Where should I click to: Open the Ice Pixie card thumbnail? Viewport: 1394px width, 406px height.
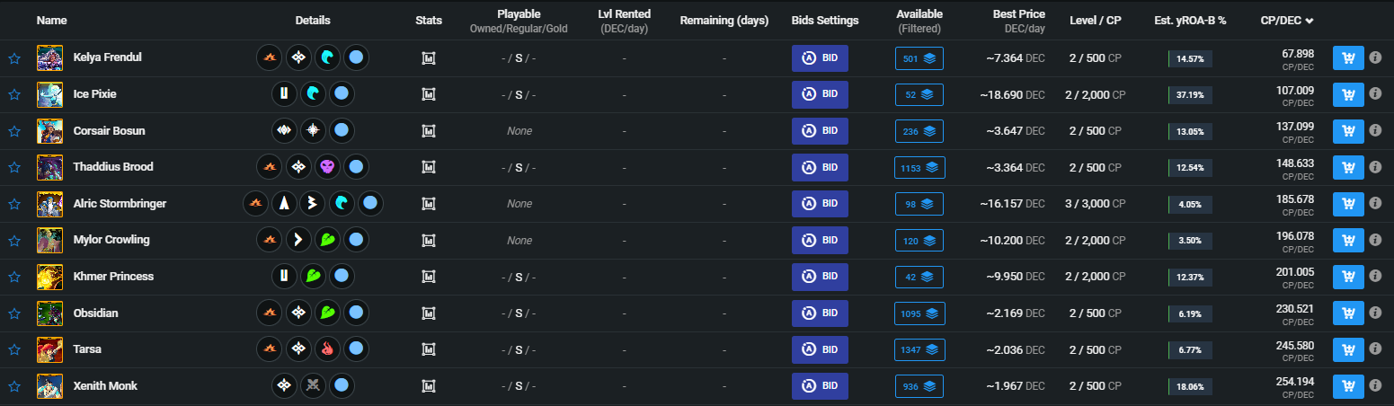tap(49, 94)
